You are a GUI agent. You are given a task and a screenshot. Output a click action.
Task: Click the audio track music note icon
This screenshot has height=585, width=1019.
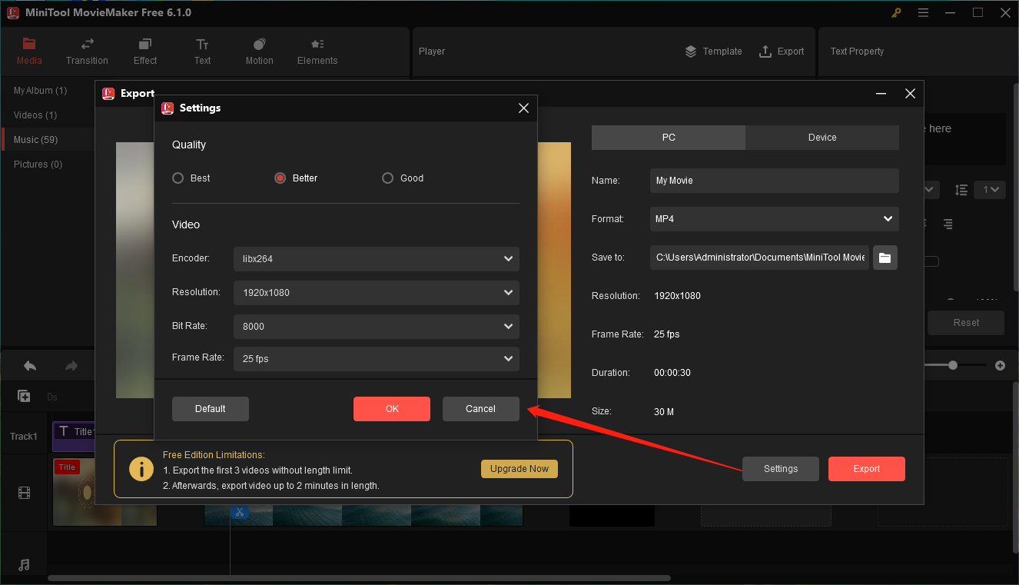pos(24,565)
